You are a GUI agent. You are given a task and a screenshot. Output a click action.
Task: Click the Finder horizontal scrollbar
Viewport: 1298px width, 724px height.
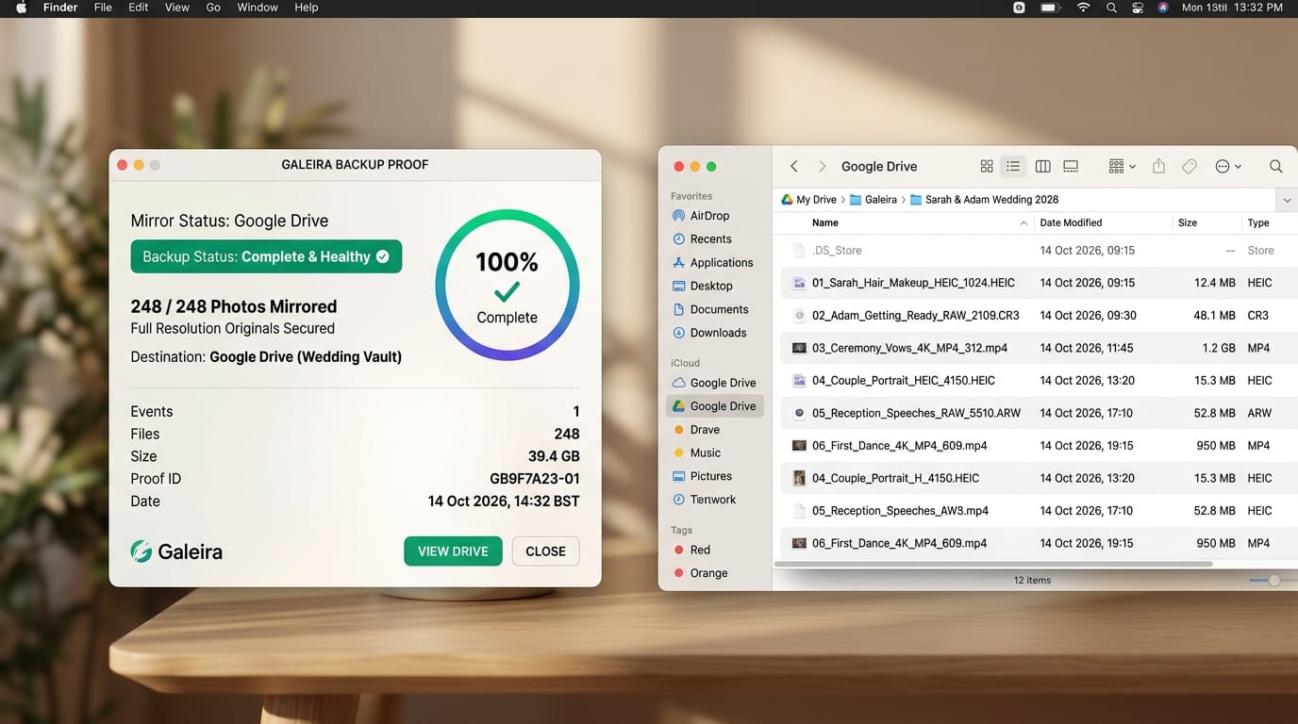pyautogui.click(x=993, y=565)
